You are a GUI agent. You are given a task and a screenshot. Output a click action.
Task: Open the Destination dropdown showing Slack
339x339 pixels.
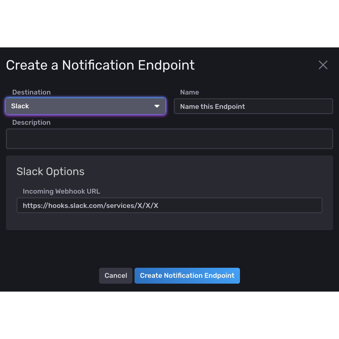(86, 106)
